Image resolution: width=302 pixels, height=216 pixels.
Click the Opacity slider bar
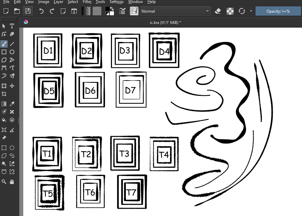pyautogui.click(x=278, y=11)
